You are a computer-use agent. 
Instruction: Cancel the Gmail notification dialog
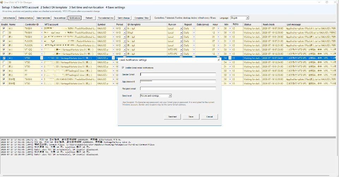pyautogui.click(x=209, y=117)
